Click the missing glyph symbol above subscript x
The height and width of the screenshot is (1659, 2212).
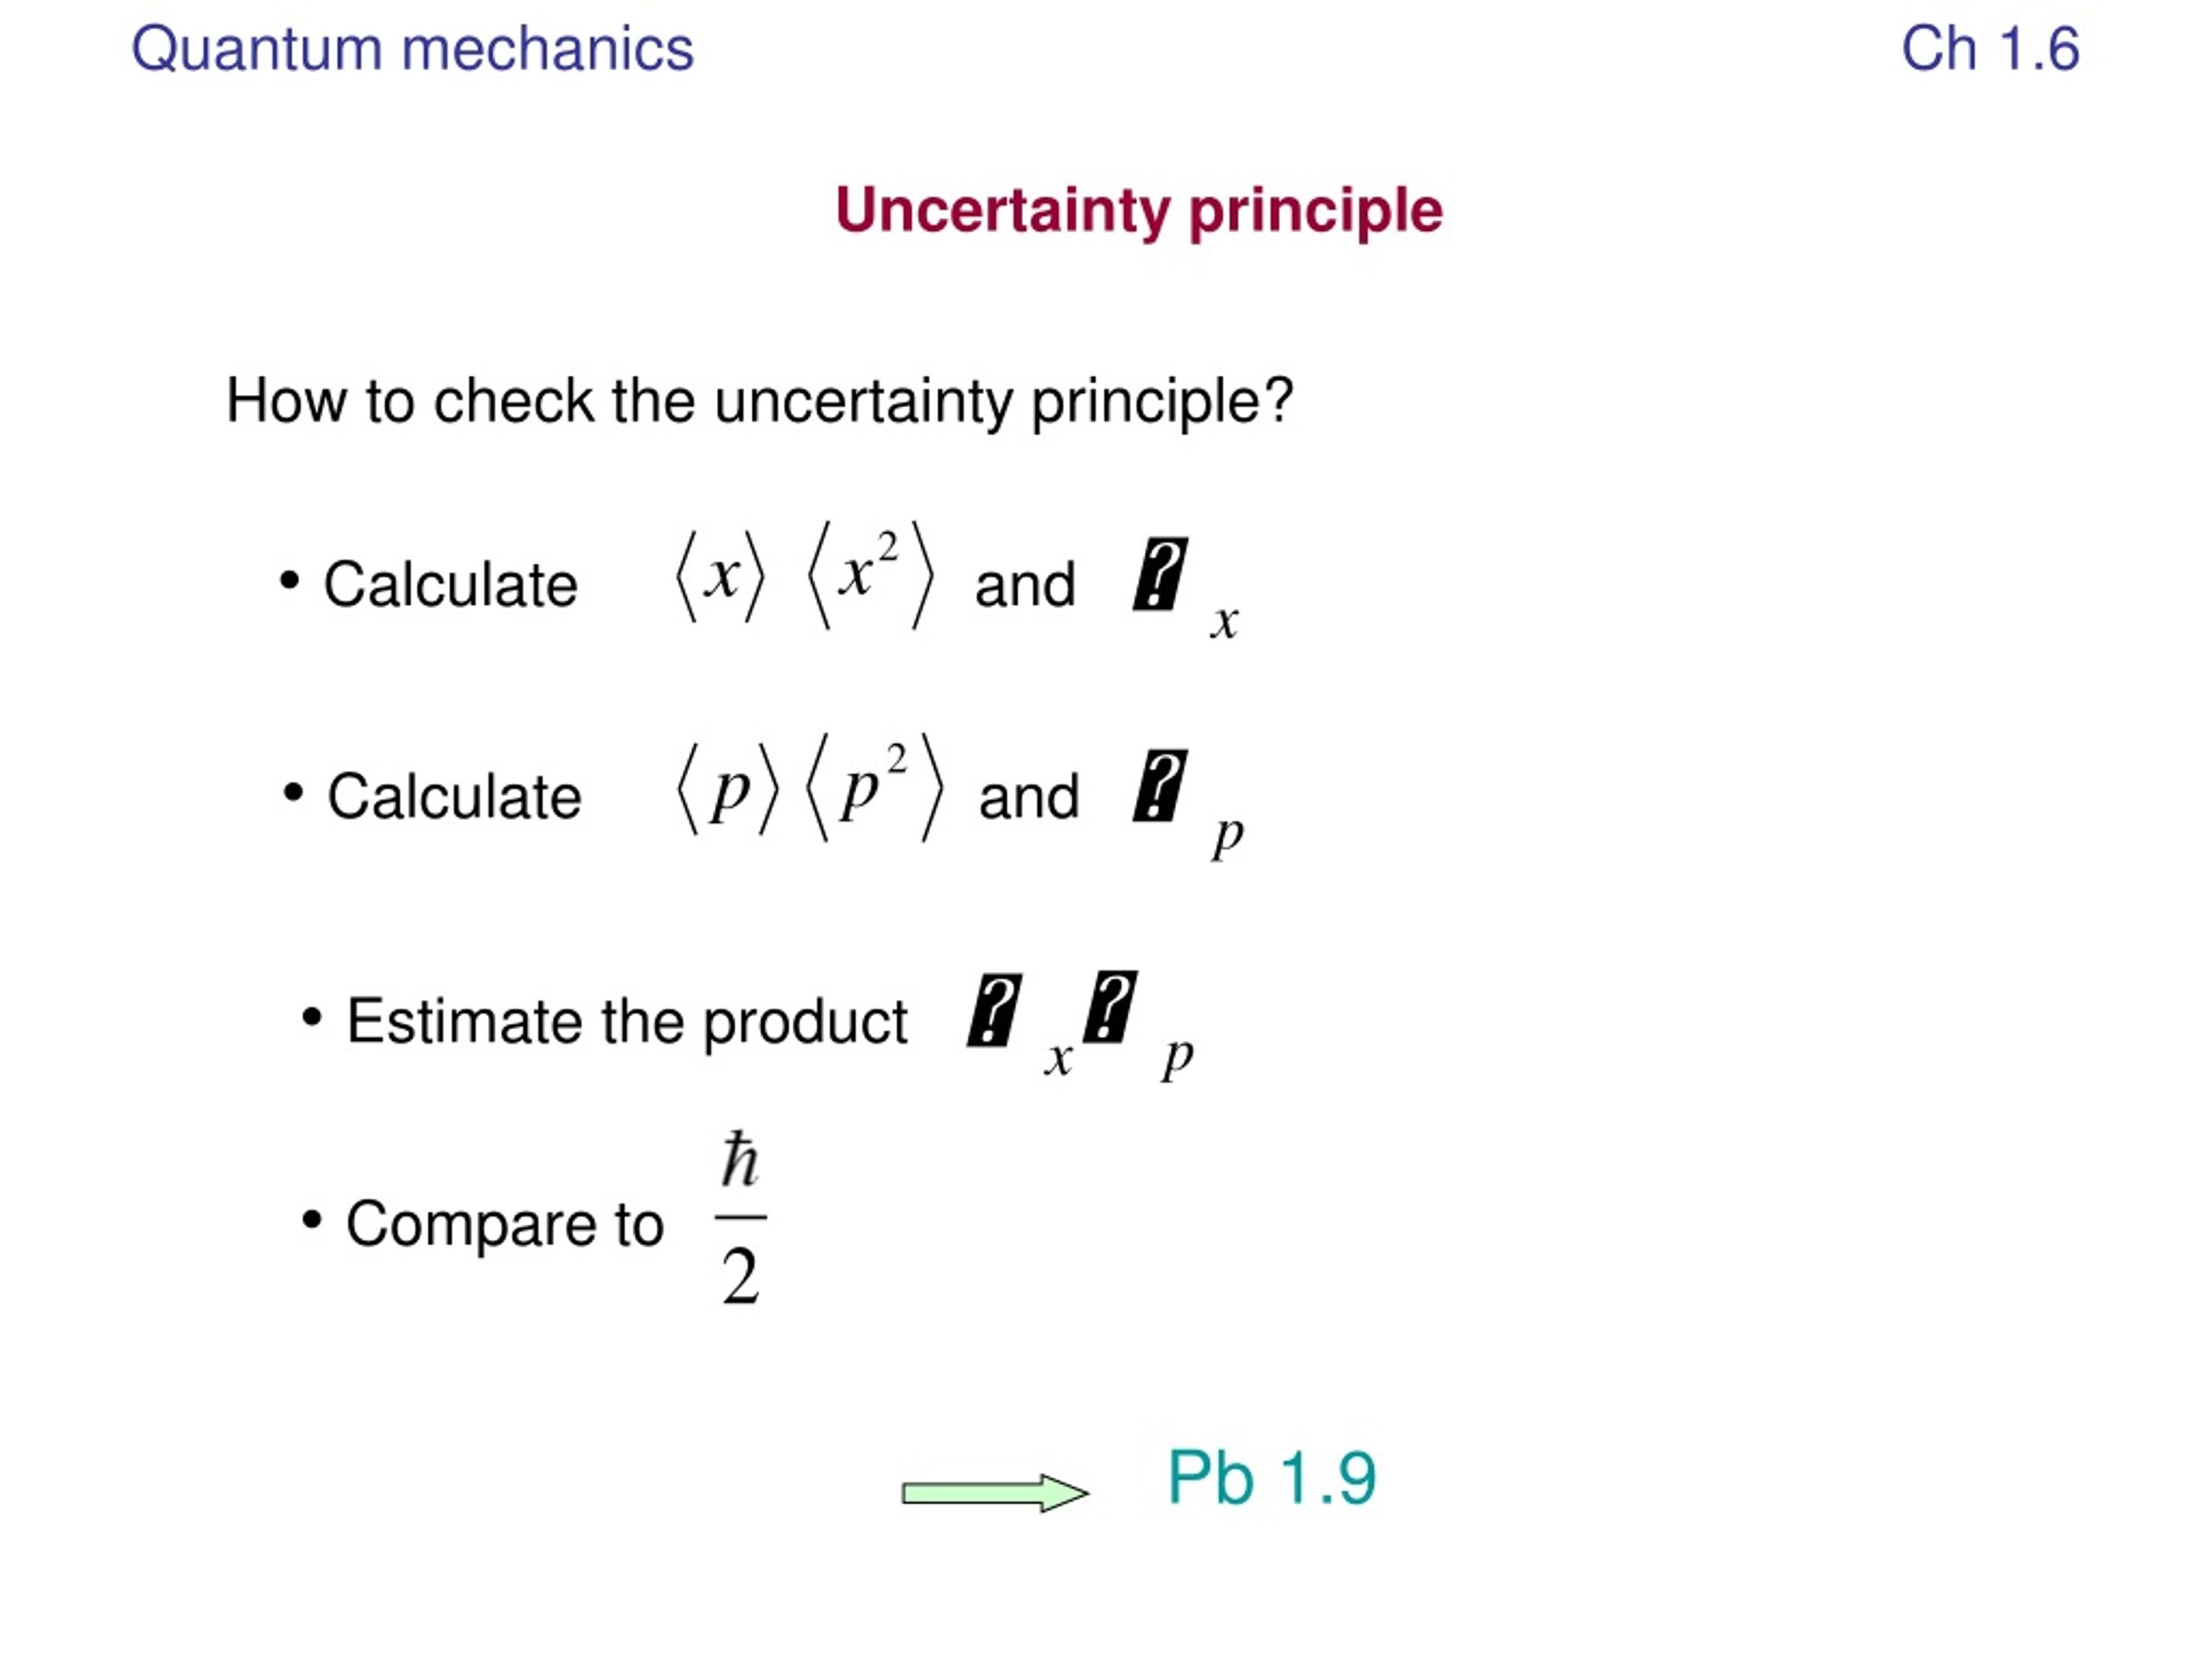tap(1160, 574)
